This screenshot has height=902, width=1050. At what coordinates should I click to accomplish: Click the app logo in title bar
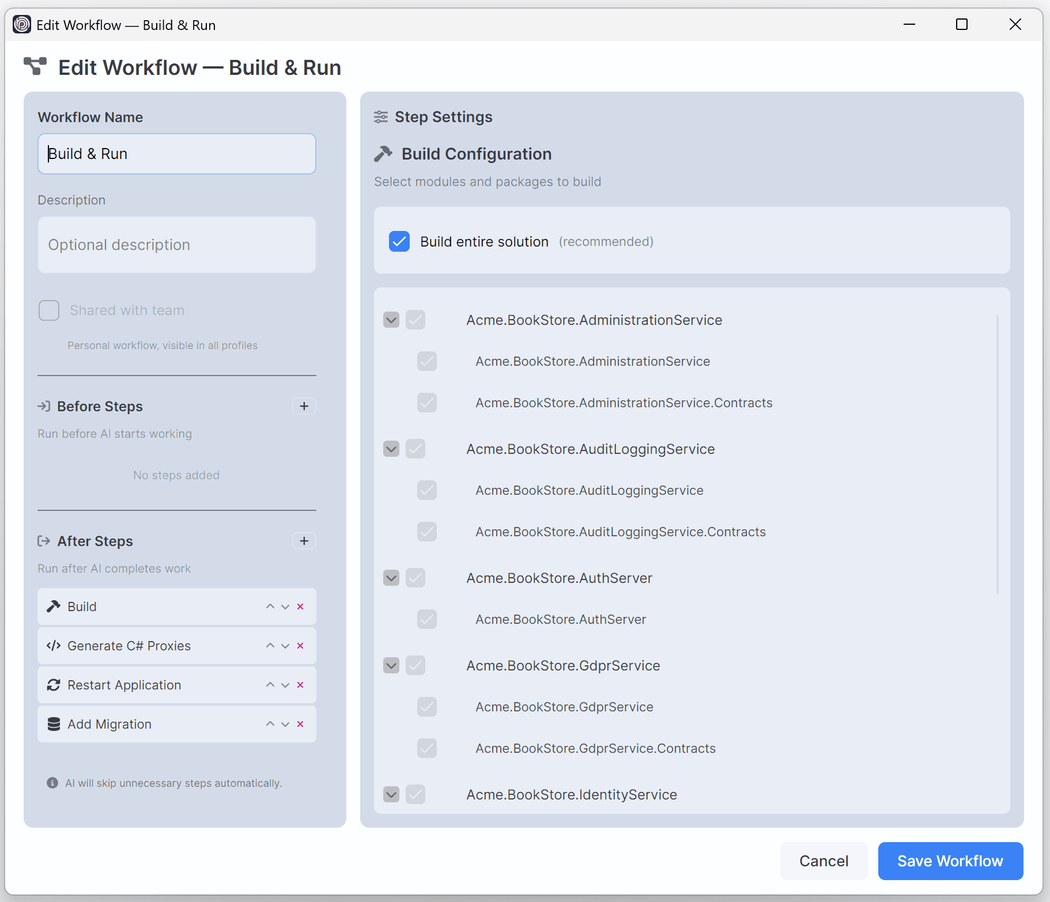(22, 24)
